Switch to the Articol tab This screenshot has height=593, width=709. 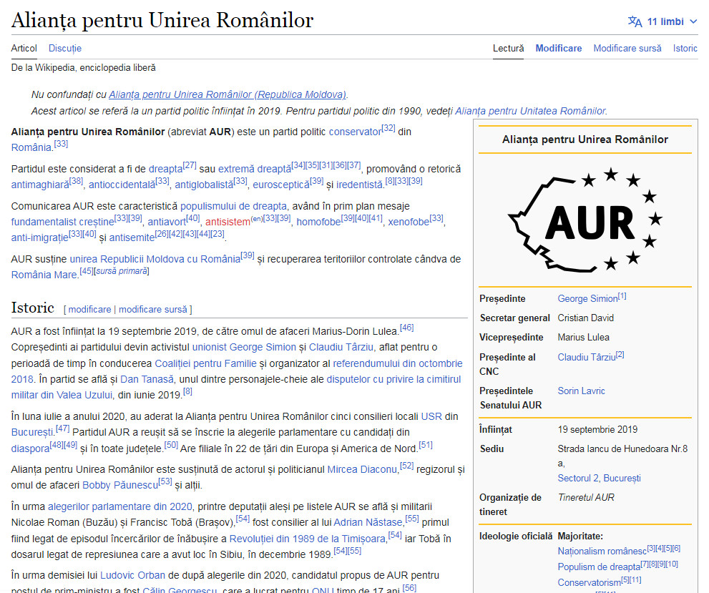pyautogui.click(x=24, y=49)
